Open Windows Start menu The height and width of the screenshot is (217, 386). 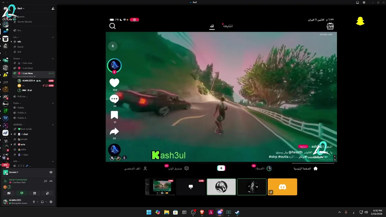[149, 212]
